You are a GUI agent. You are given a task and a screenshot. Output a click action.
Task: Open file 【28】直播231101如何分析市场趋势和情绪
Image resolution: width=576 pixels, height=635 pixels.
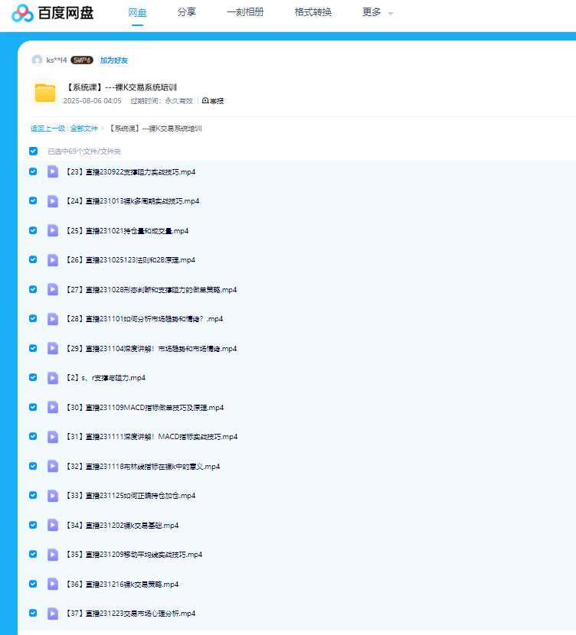(x=144, y=319)
